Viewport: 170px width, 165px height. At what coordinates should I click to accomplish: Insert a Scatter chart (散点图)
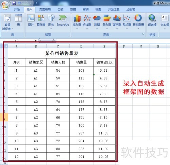pos(127,21)
